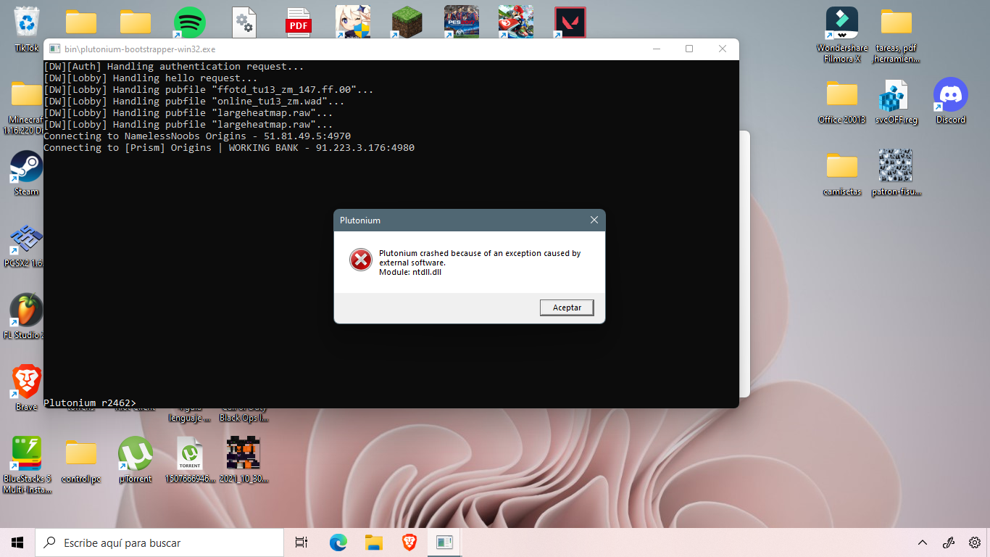Image resolution: width=990 pixels, height=557 pixels.
Task: Select the anime character game shortcut icon
Action: [x=353, y=22]
